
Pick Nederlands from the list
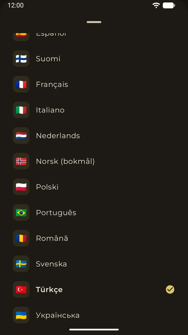click(94, 136)
